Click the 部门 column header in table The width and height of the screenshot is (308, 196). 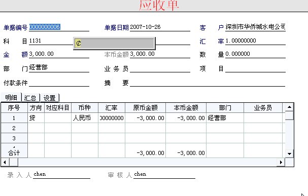[225, 107]
